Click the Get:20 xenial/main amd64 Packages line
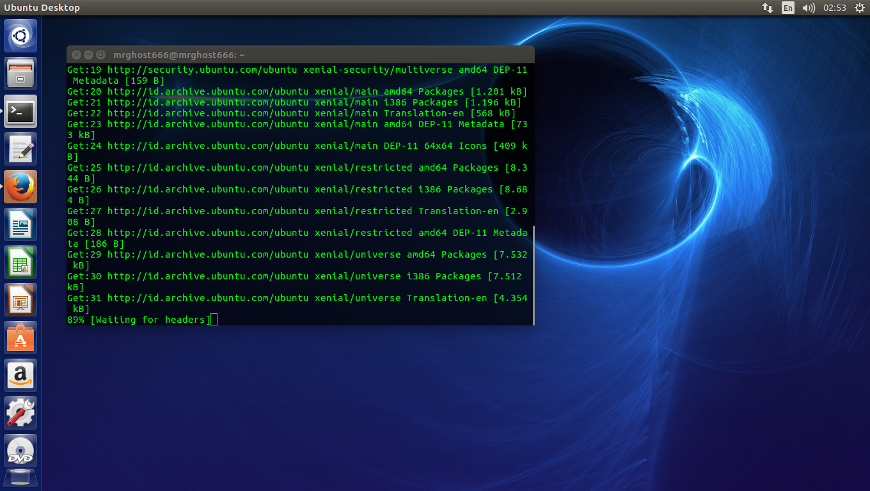This screenshot has height=491, width=870. point(297,91)
